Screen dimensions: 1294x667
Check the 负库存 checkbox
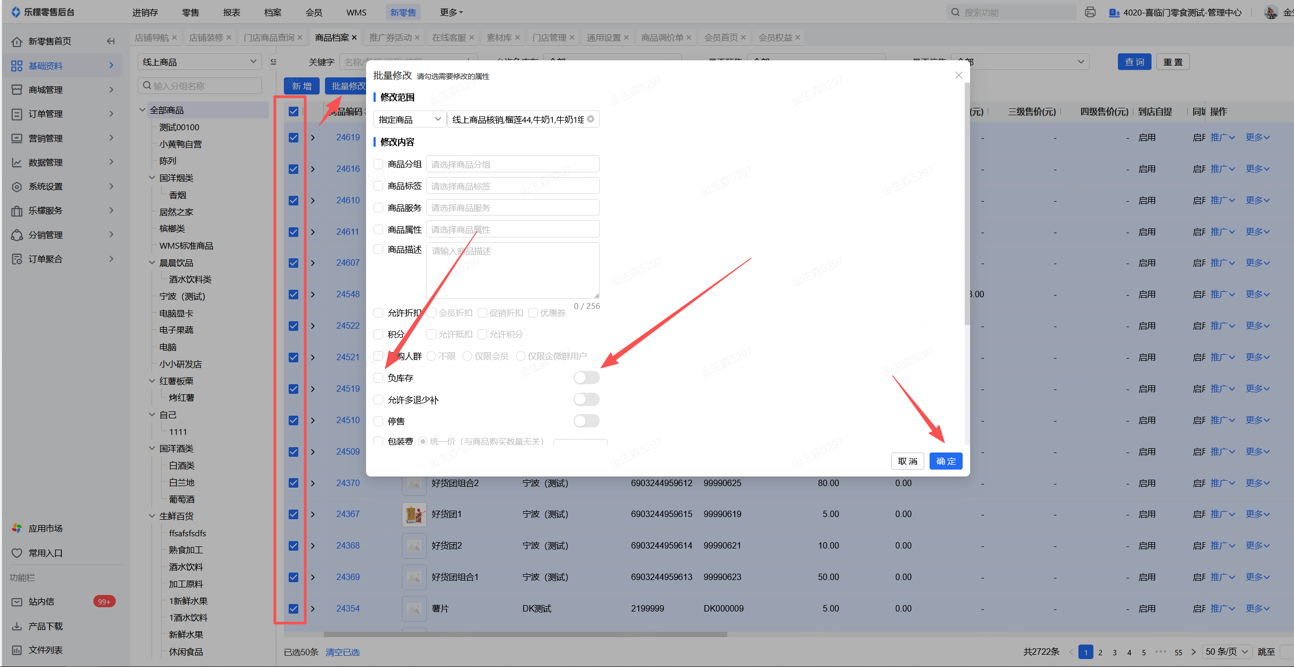point(378,378)
